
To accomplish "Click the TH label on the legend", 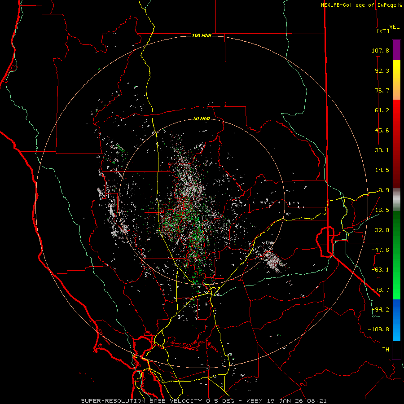I will pyautogui.click(x=386, y=350).
